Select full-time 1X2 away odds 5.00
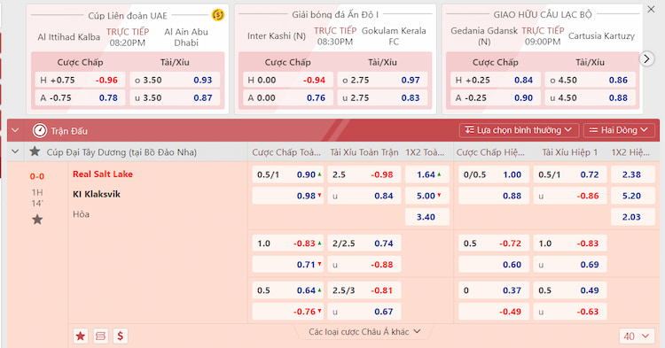 coord(427,196)
